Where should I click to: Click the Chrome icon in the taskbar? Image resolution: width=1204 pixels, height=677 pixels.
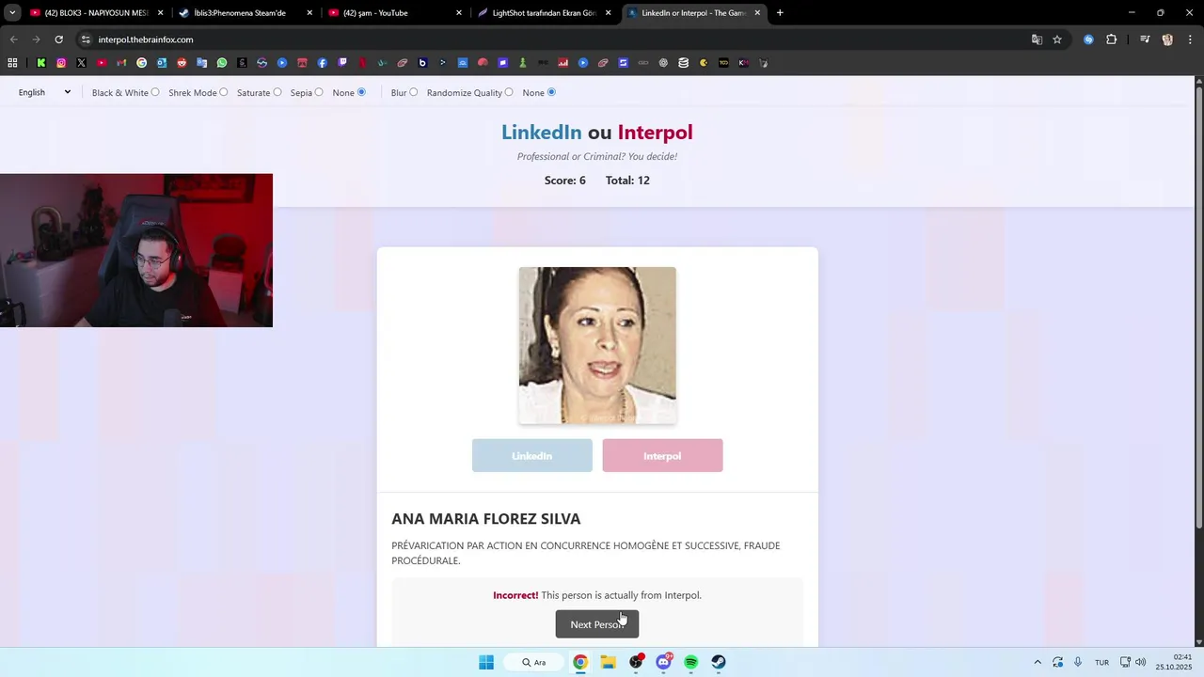coord(580,662)
